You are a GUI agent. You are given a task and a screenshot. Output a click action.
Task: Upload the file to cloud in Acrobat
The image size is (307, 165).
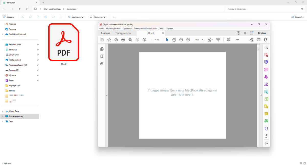coord(116,40)
